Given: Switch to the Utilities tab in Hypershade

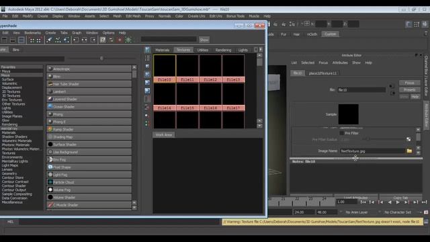Looking at the screenshot, I should (x=203, y=50).
